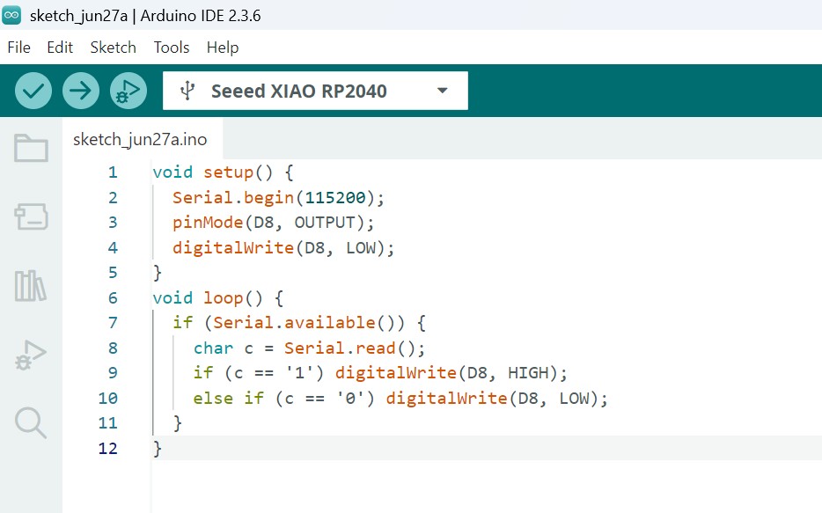Expand the board selector dropdown arrow

(443, 91)
